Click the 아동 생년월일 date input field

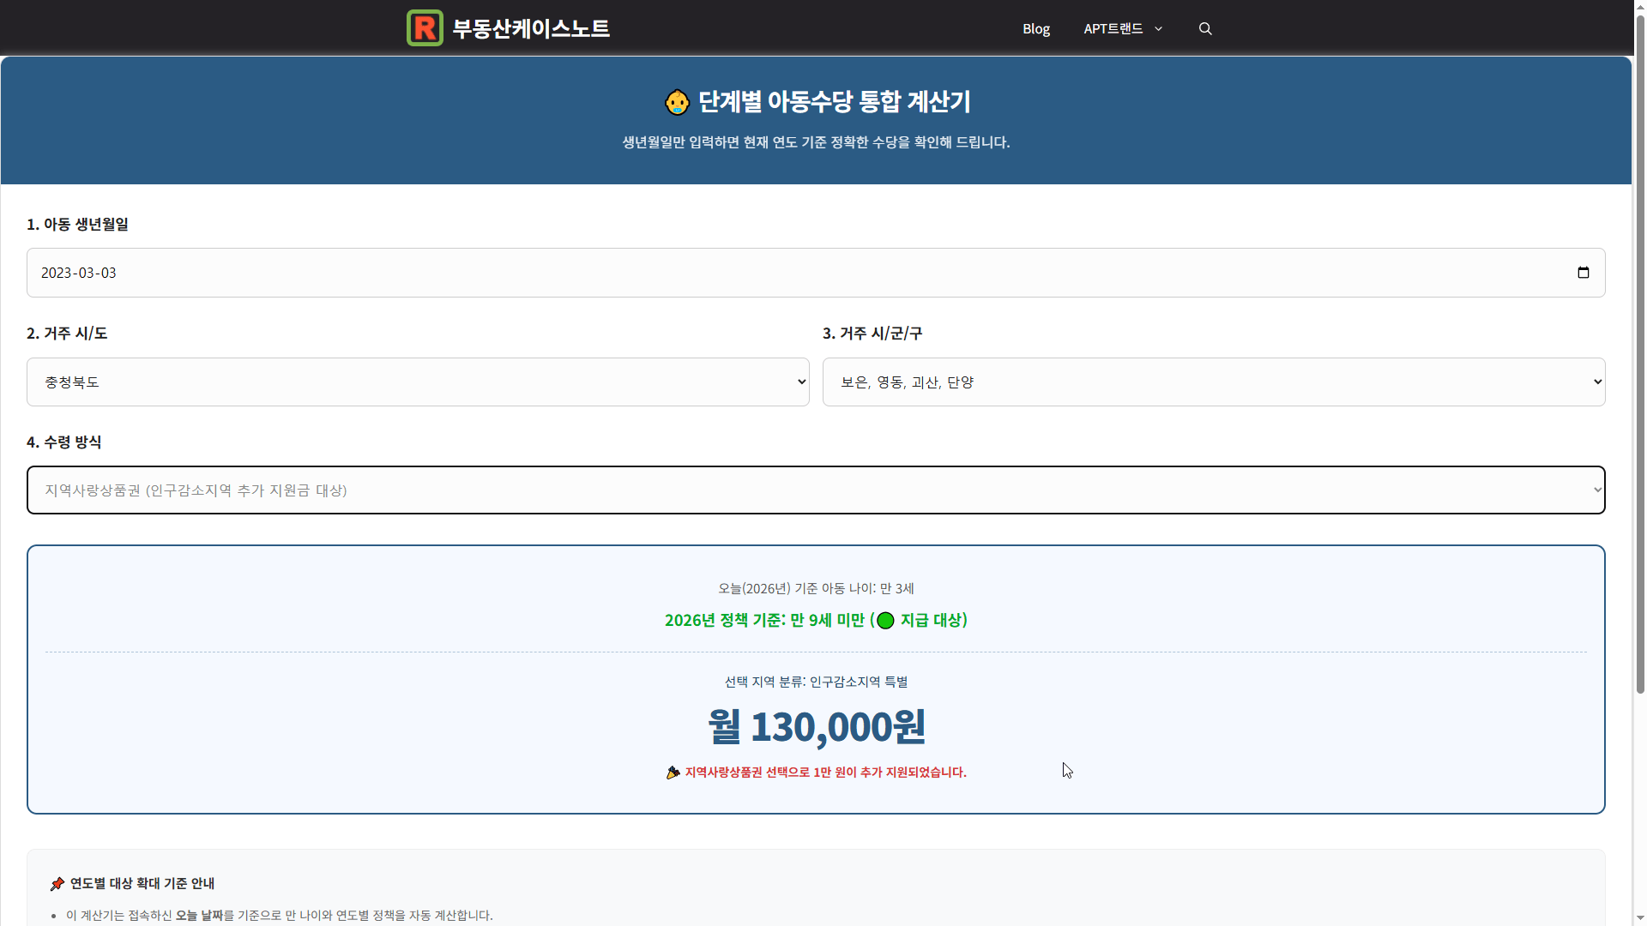(x=772, y=273)
